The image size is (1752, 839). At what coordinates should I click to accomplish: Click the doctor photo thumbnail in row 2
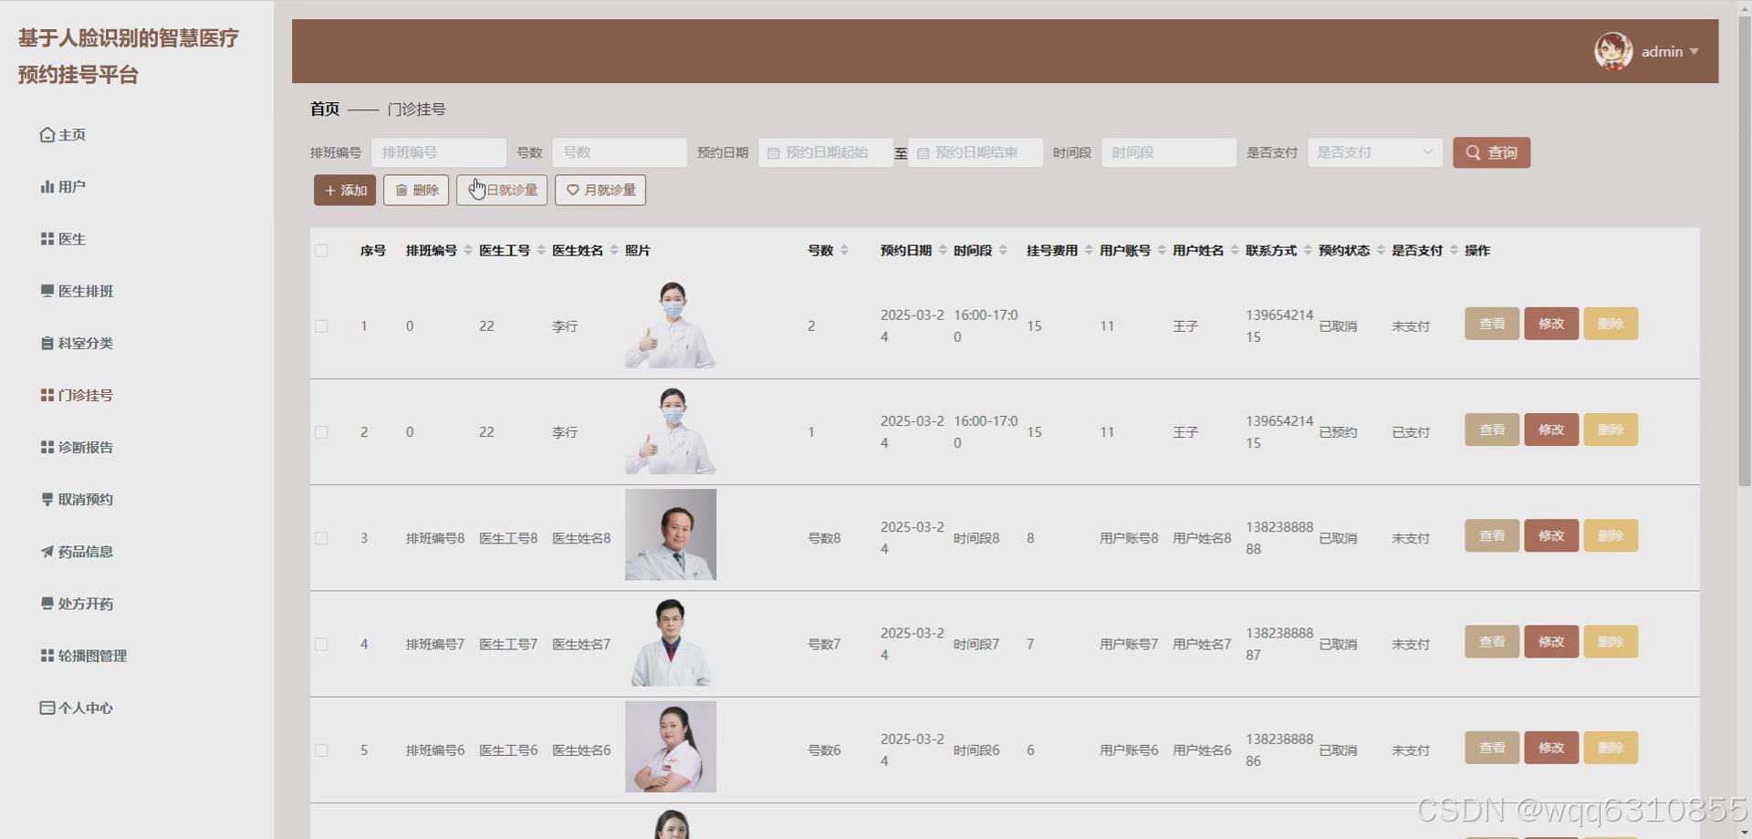click(x=670, y=431)
